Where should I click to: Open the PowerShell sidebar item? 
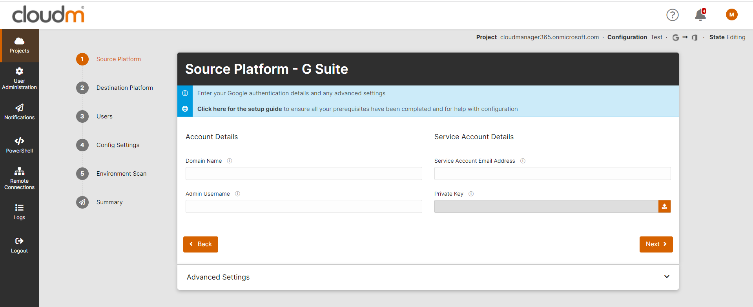pos(19,145)
